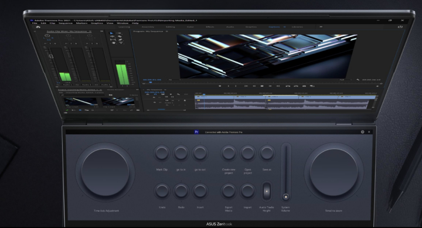Open the Project panel tab menu
The height and width of the screenshot is (228, 422).
click(x=101, y=90)
